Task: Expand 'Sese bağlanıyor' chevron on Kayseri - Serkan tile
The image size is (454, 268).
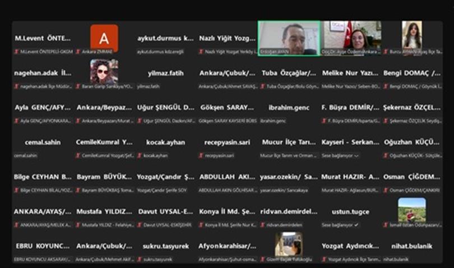Action: pos(356,156)
